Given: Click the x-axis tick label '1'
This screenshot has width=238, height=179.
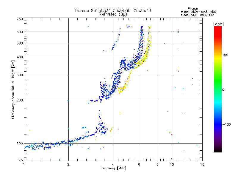Looking at the screenshot, I should [x=24, y=164].
